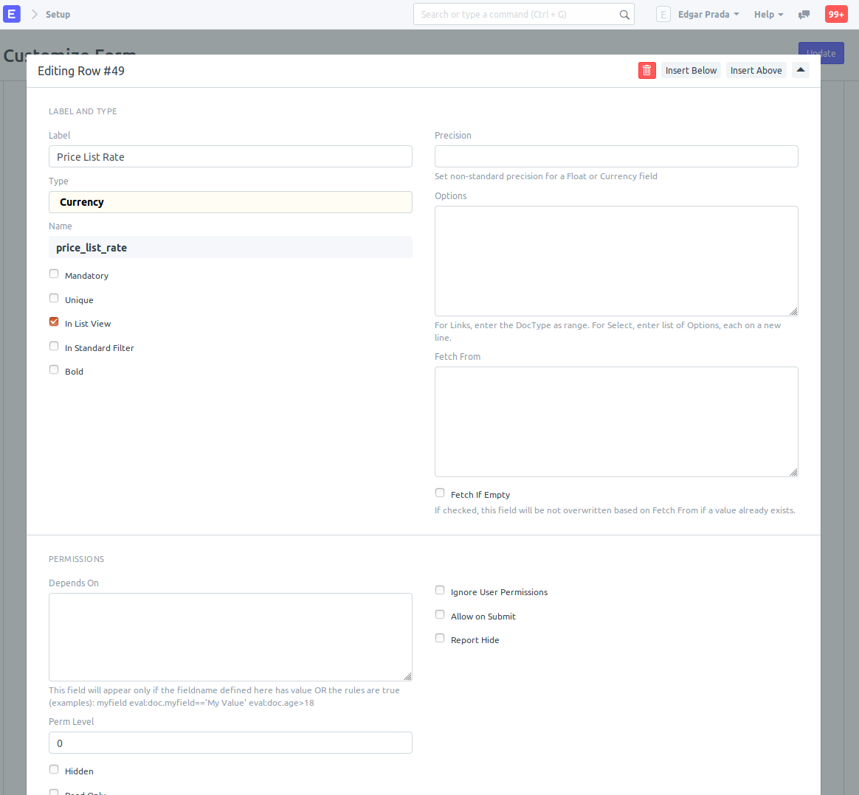Click the E app logo home icon
The height and width of the screenshot is (795, 859).
coord(12,14)
